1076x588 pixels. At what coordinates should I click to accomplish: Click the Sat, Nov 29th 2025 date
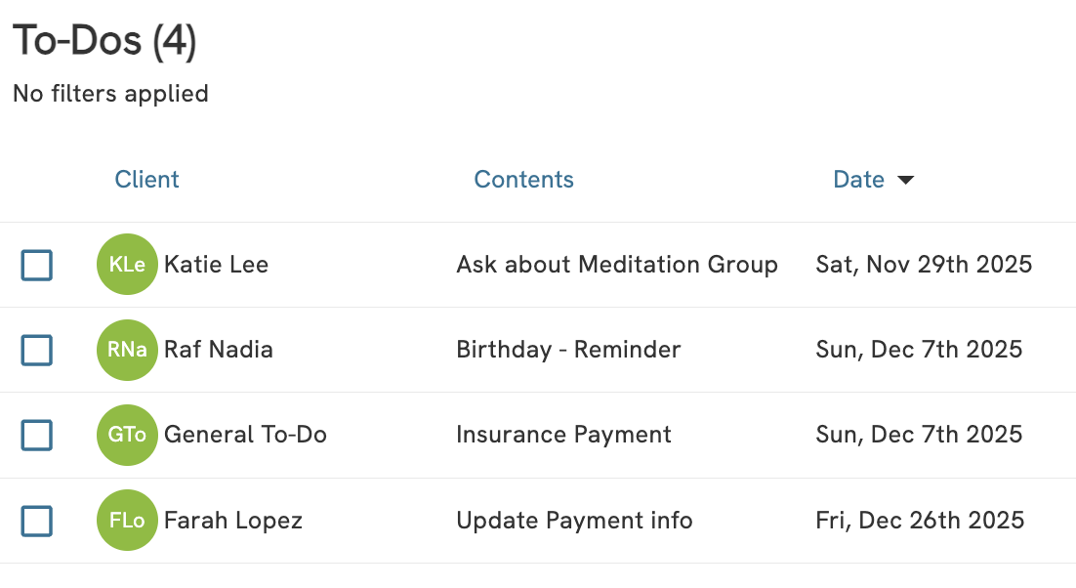[x=924, y=265]
